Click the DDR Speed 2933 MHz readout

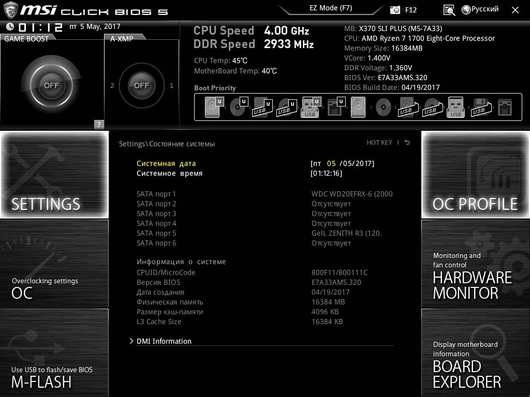pos(254,44)
